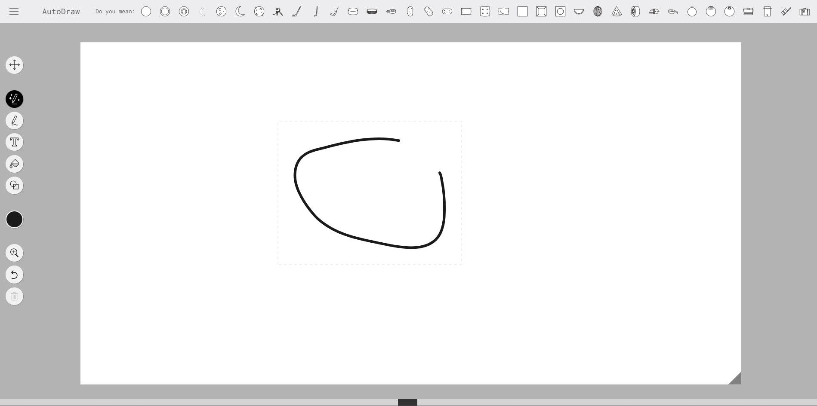Open the black color picker swatch
The image size is (817, 406).
click(14, 220)
